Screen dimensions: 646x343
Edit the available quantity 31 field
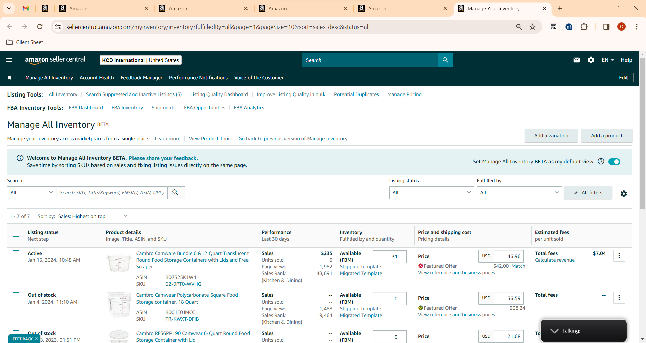coord(389,257)
